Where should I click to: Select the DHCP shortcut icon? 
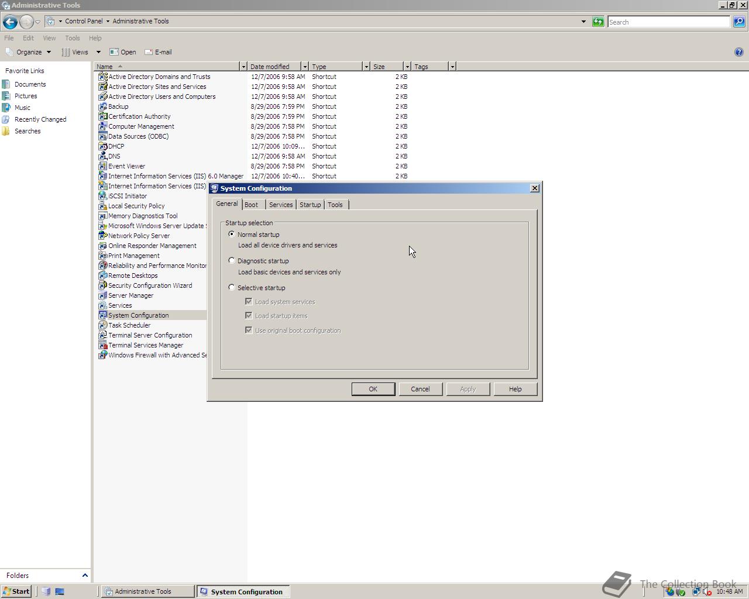[102, 146]
